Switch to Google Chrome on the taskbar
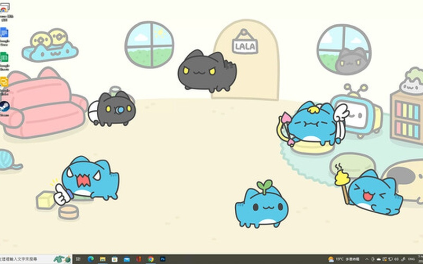Image resolution: width=423 pixels, height=264 pixels. click(x=151, y=259)
